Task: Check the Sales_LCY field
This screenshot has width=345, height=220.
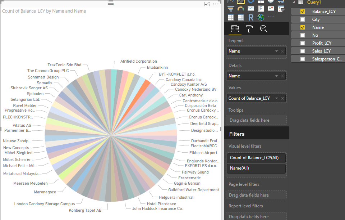Action: (x=303, y=51)
